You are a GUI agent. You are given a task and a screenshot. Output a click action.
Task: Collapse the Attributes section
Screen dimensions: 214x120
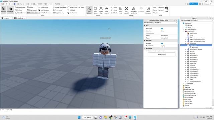(145, 48)
